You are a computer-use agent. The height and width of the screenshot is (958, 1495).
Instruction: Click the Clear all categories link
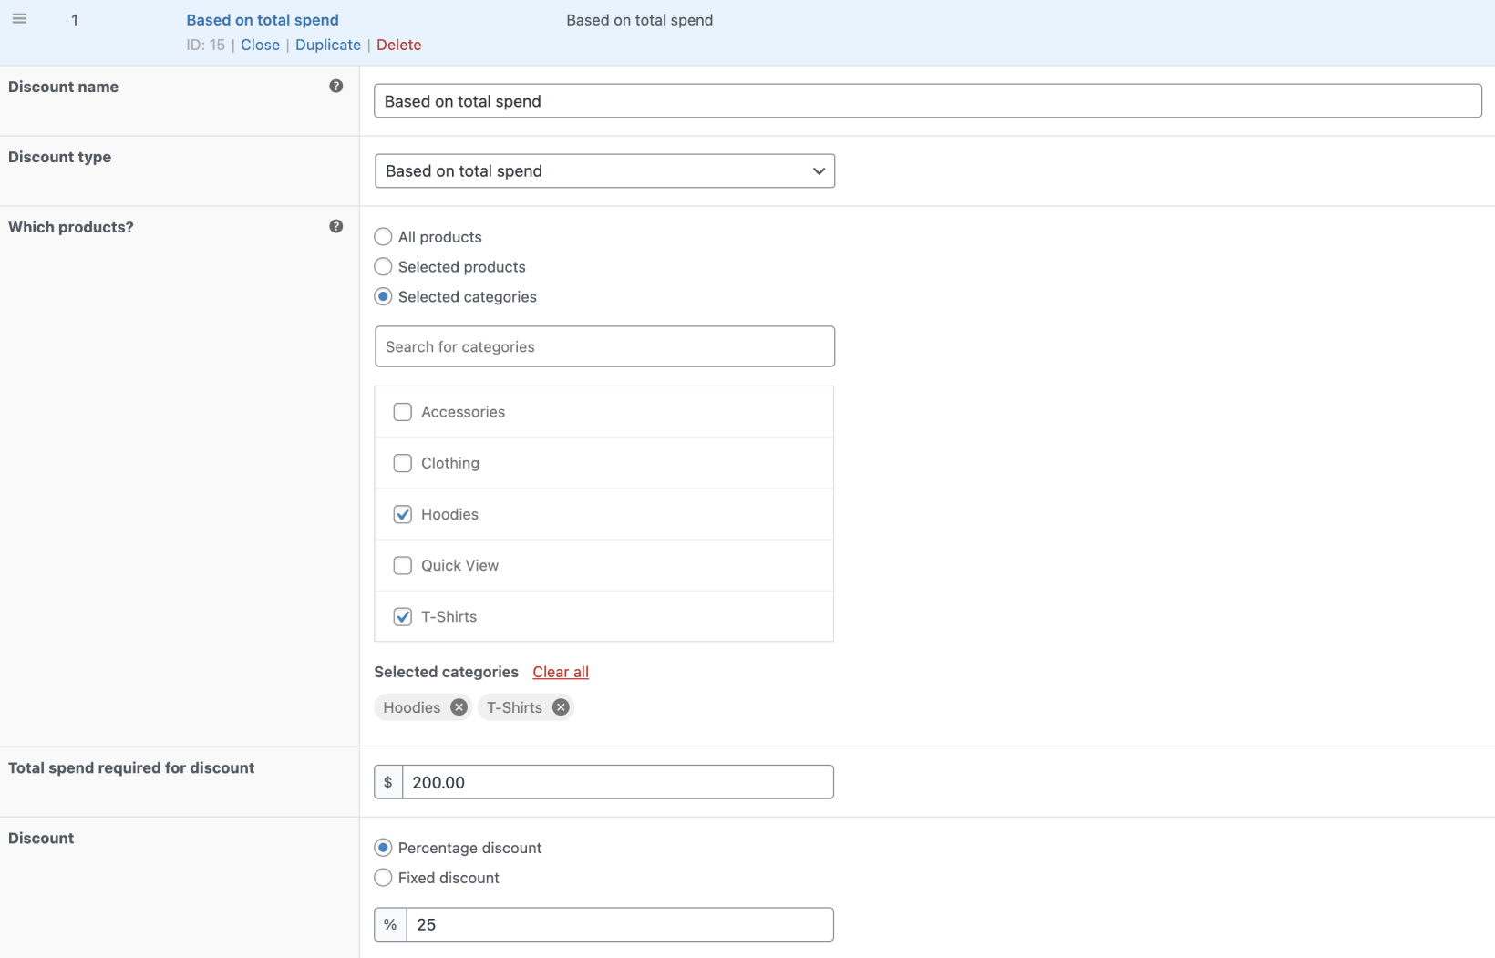[x=561, y=672]
